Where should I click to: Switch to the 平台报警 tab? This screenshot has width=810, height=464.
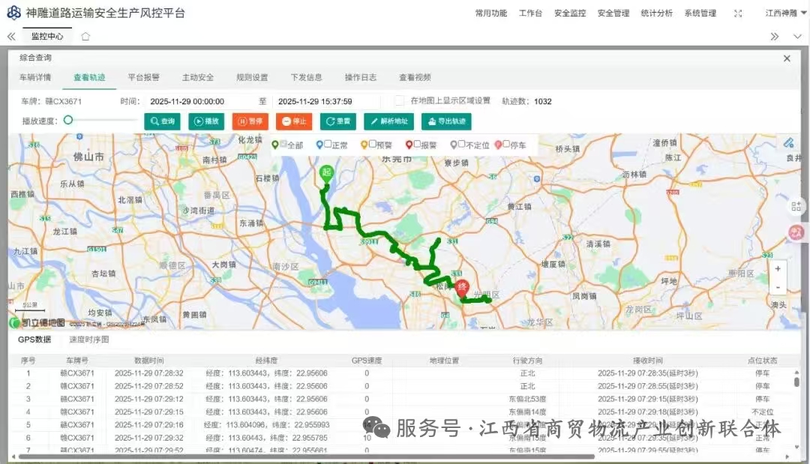click(142, 77)
